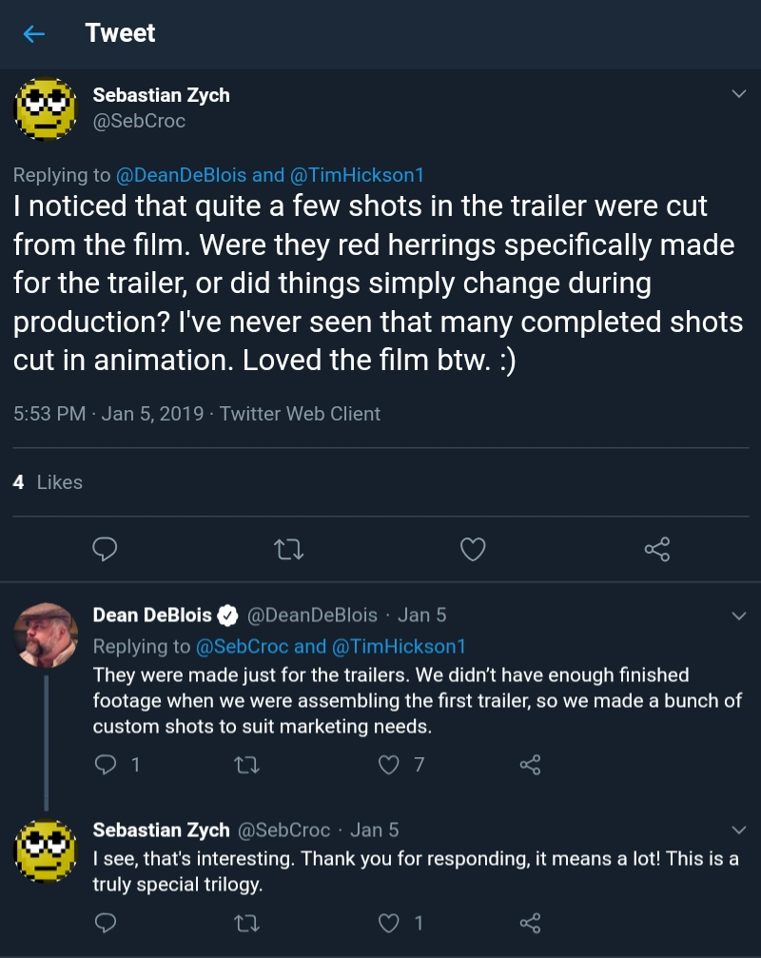Reply to Sebastian Zych's tweet
The width and height of the screenshot is (761, 958).
[x=105, y=549]
